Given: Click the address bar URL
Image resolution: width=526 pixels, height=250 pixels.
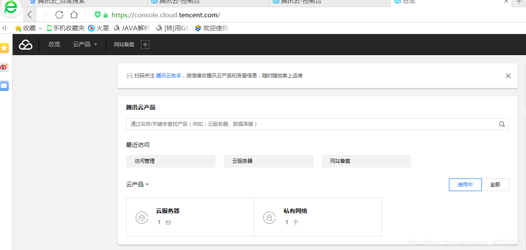Looking at the screenshot, I should coord(166,15).
